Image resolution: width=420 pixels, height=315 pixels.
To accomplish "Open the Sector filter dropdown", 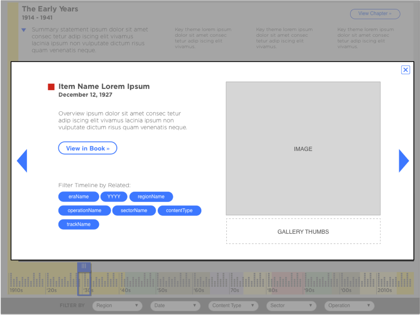I will pos(291,306).
